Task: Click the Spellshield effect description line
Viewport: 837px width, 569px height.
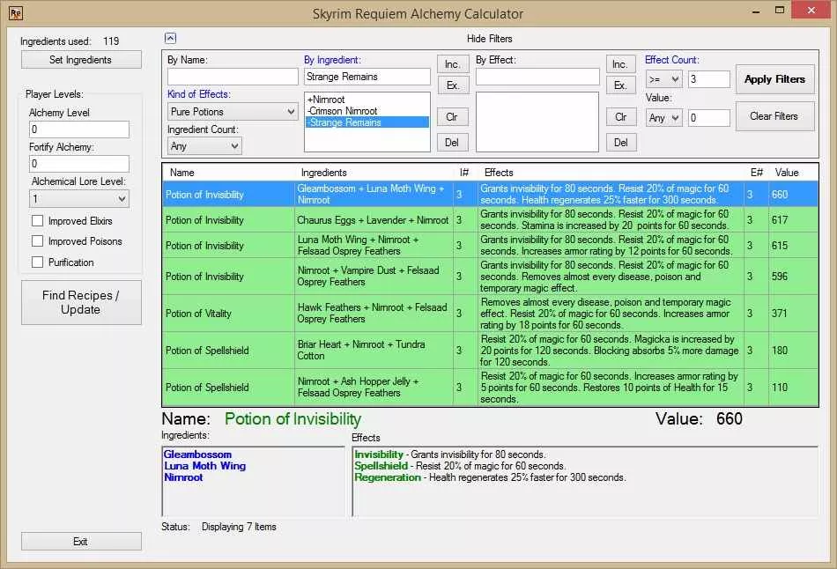Action: 460,465
